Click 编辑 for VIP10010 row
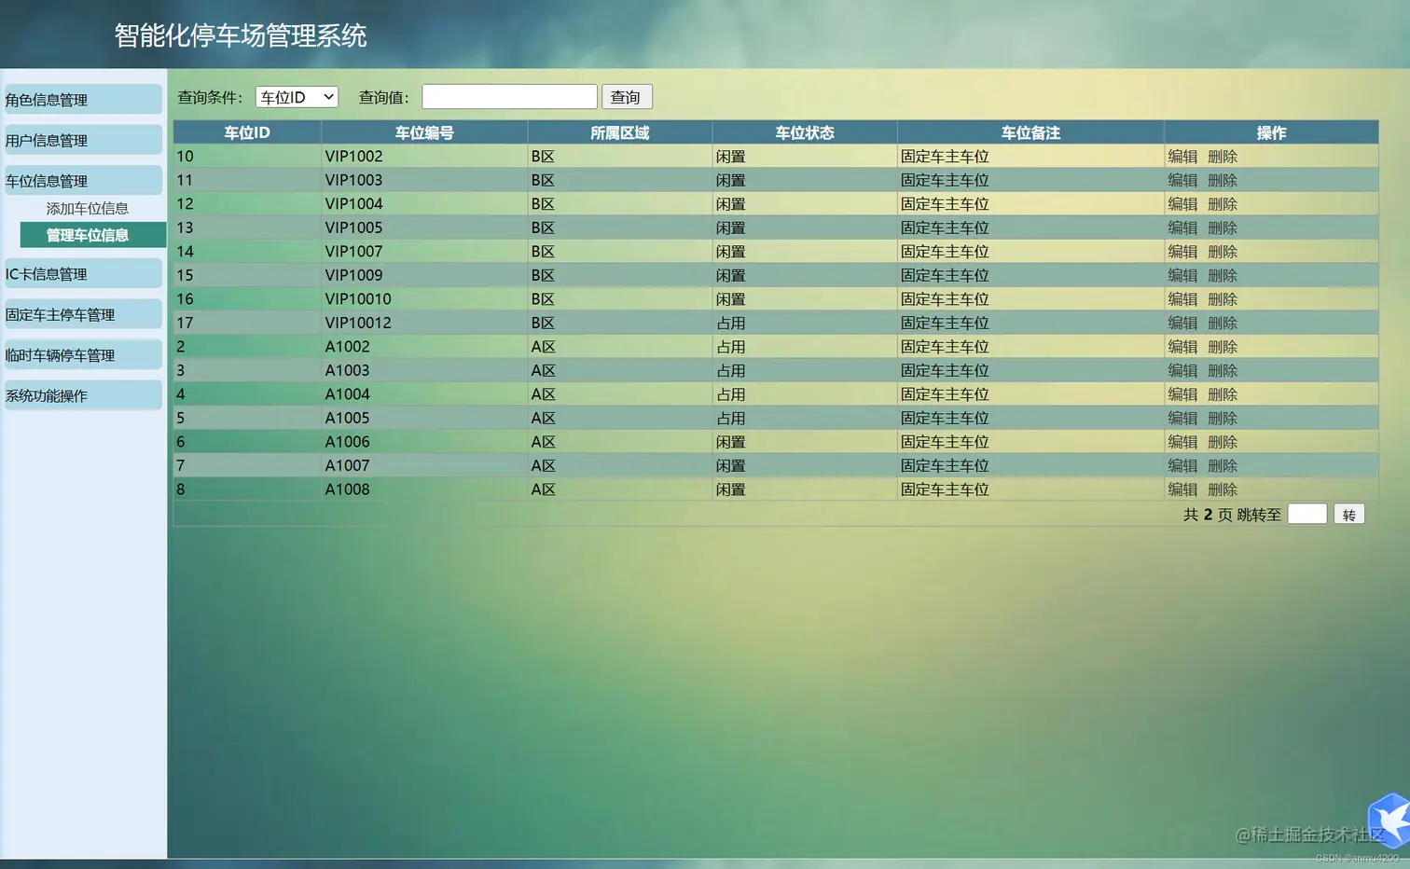Image resolution: width=1410 pixels, height=869 pixels. [1182, 299]
